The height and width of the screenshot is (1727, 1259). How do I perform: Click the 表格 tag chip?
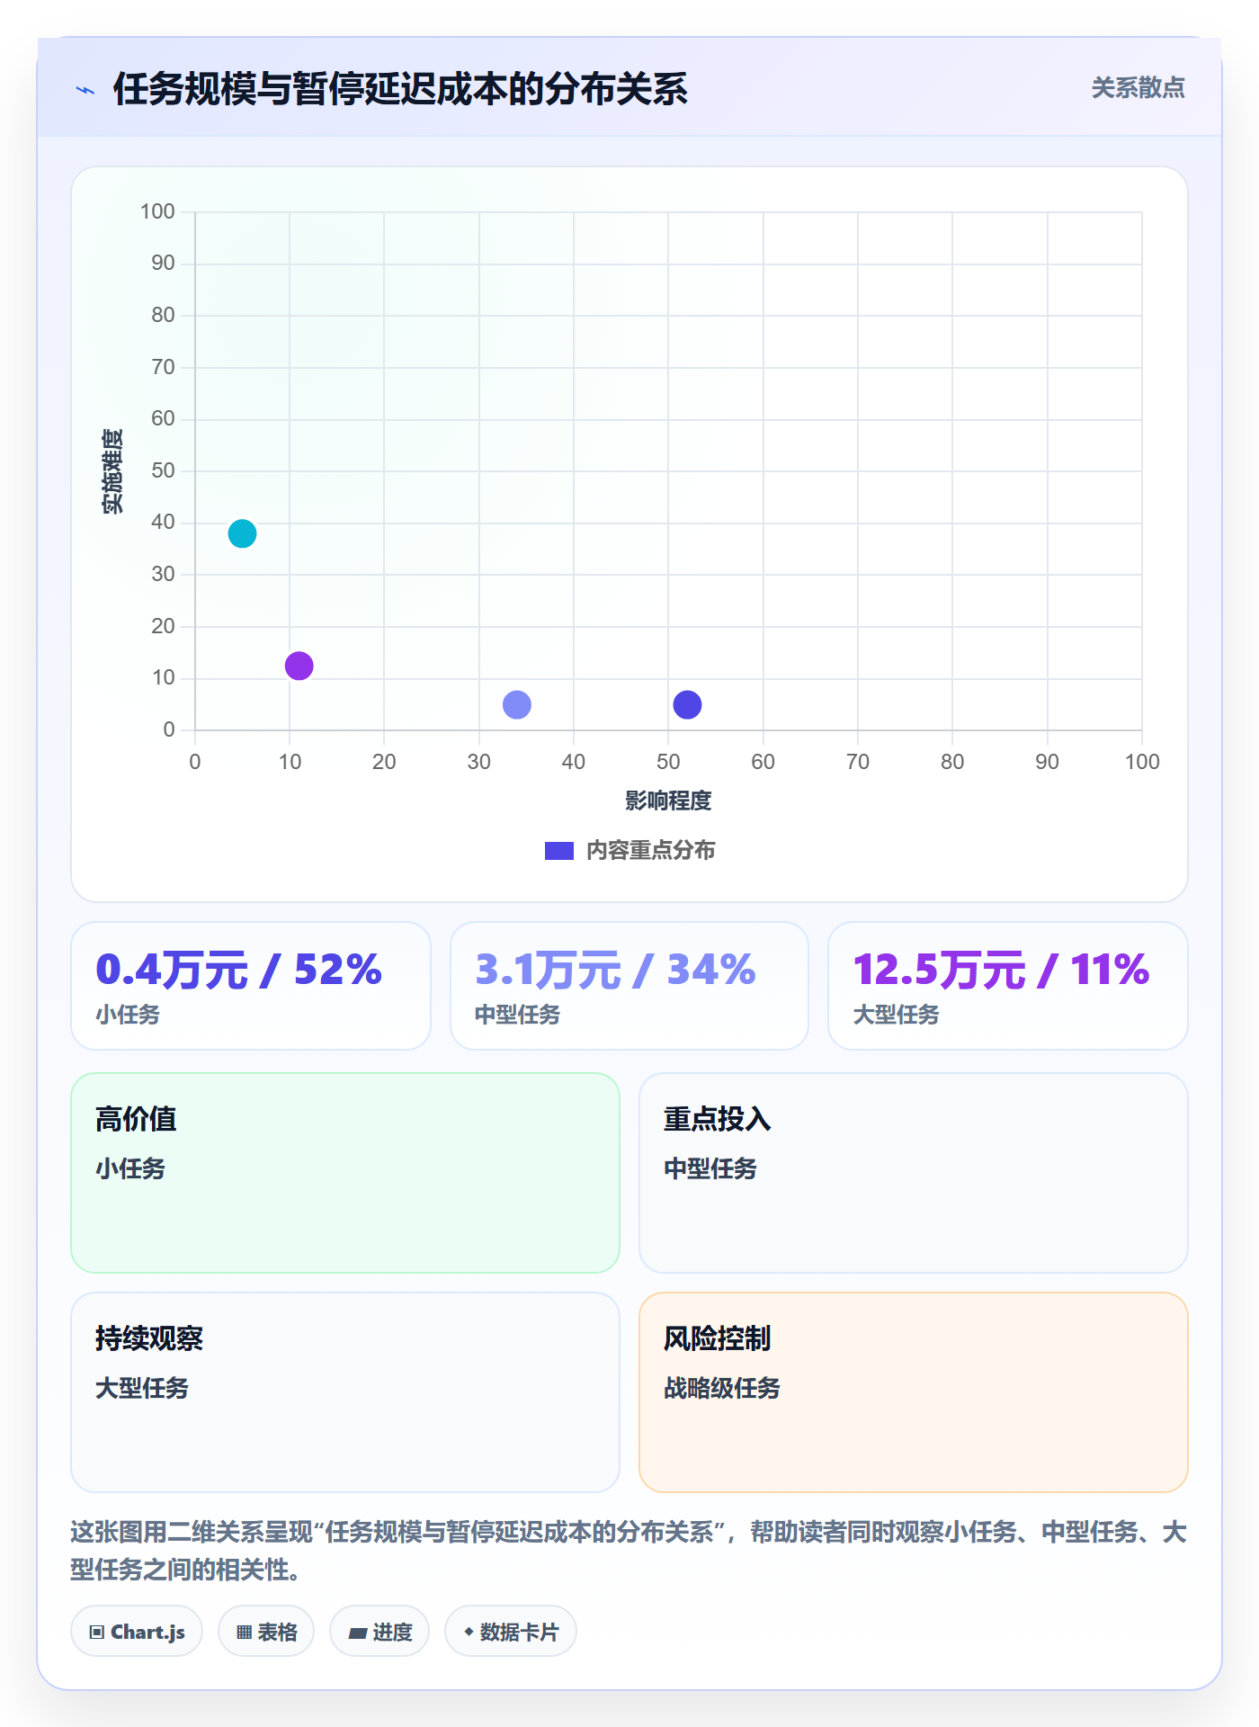(x=266, y=1631)
